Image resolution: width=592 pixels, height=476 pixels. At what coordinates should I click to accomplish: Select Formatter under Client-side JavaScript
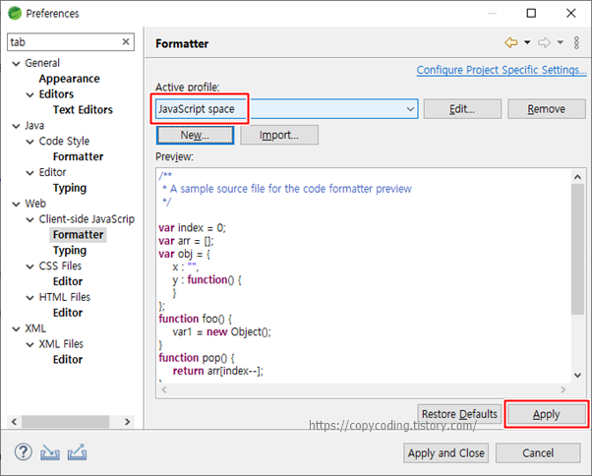78,234
